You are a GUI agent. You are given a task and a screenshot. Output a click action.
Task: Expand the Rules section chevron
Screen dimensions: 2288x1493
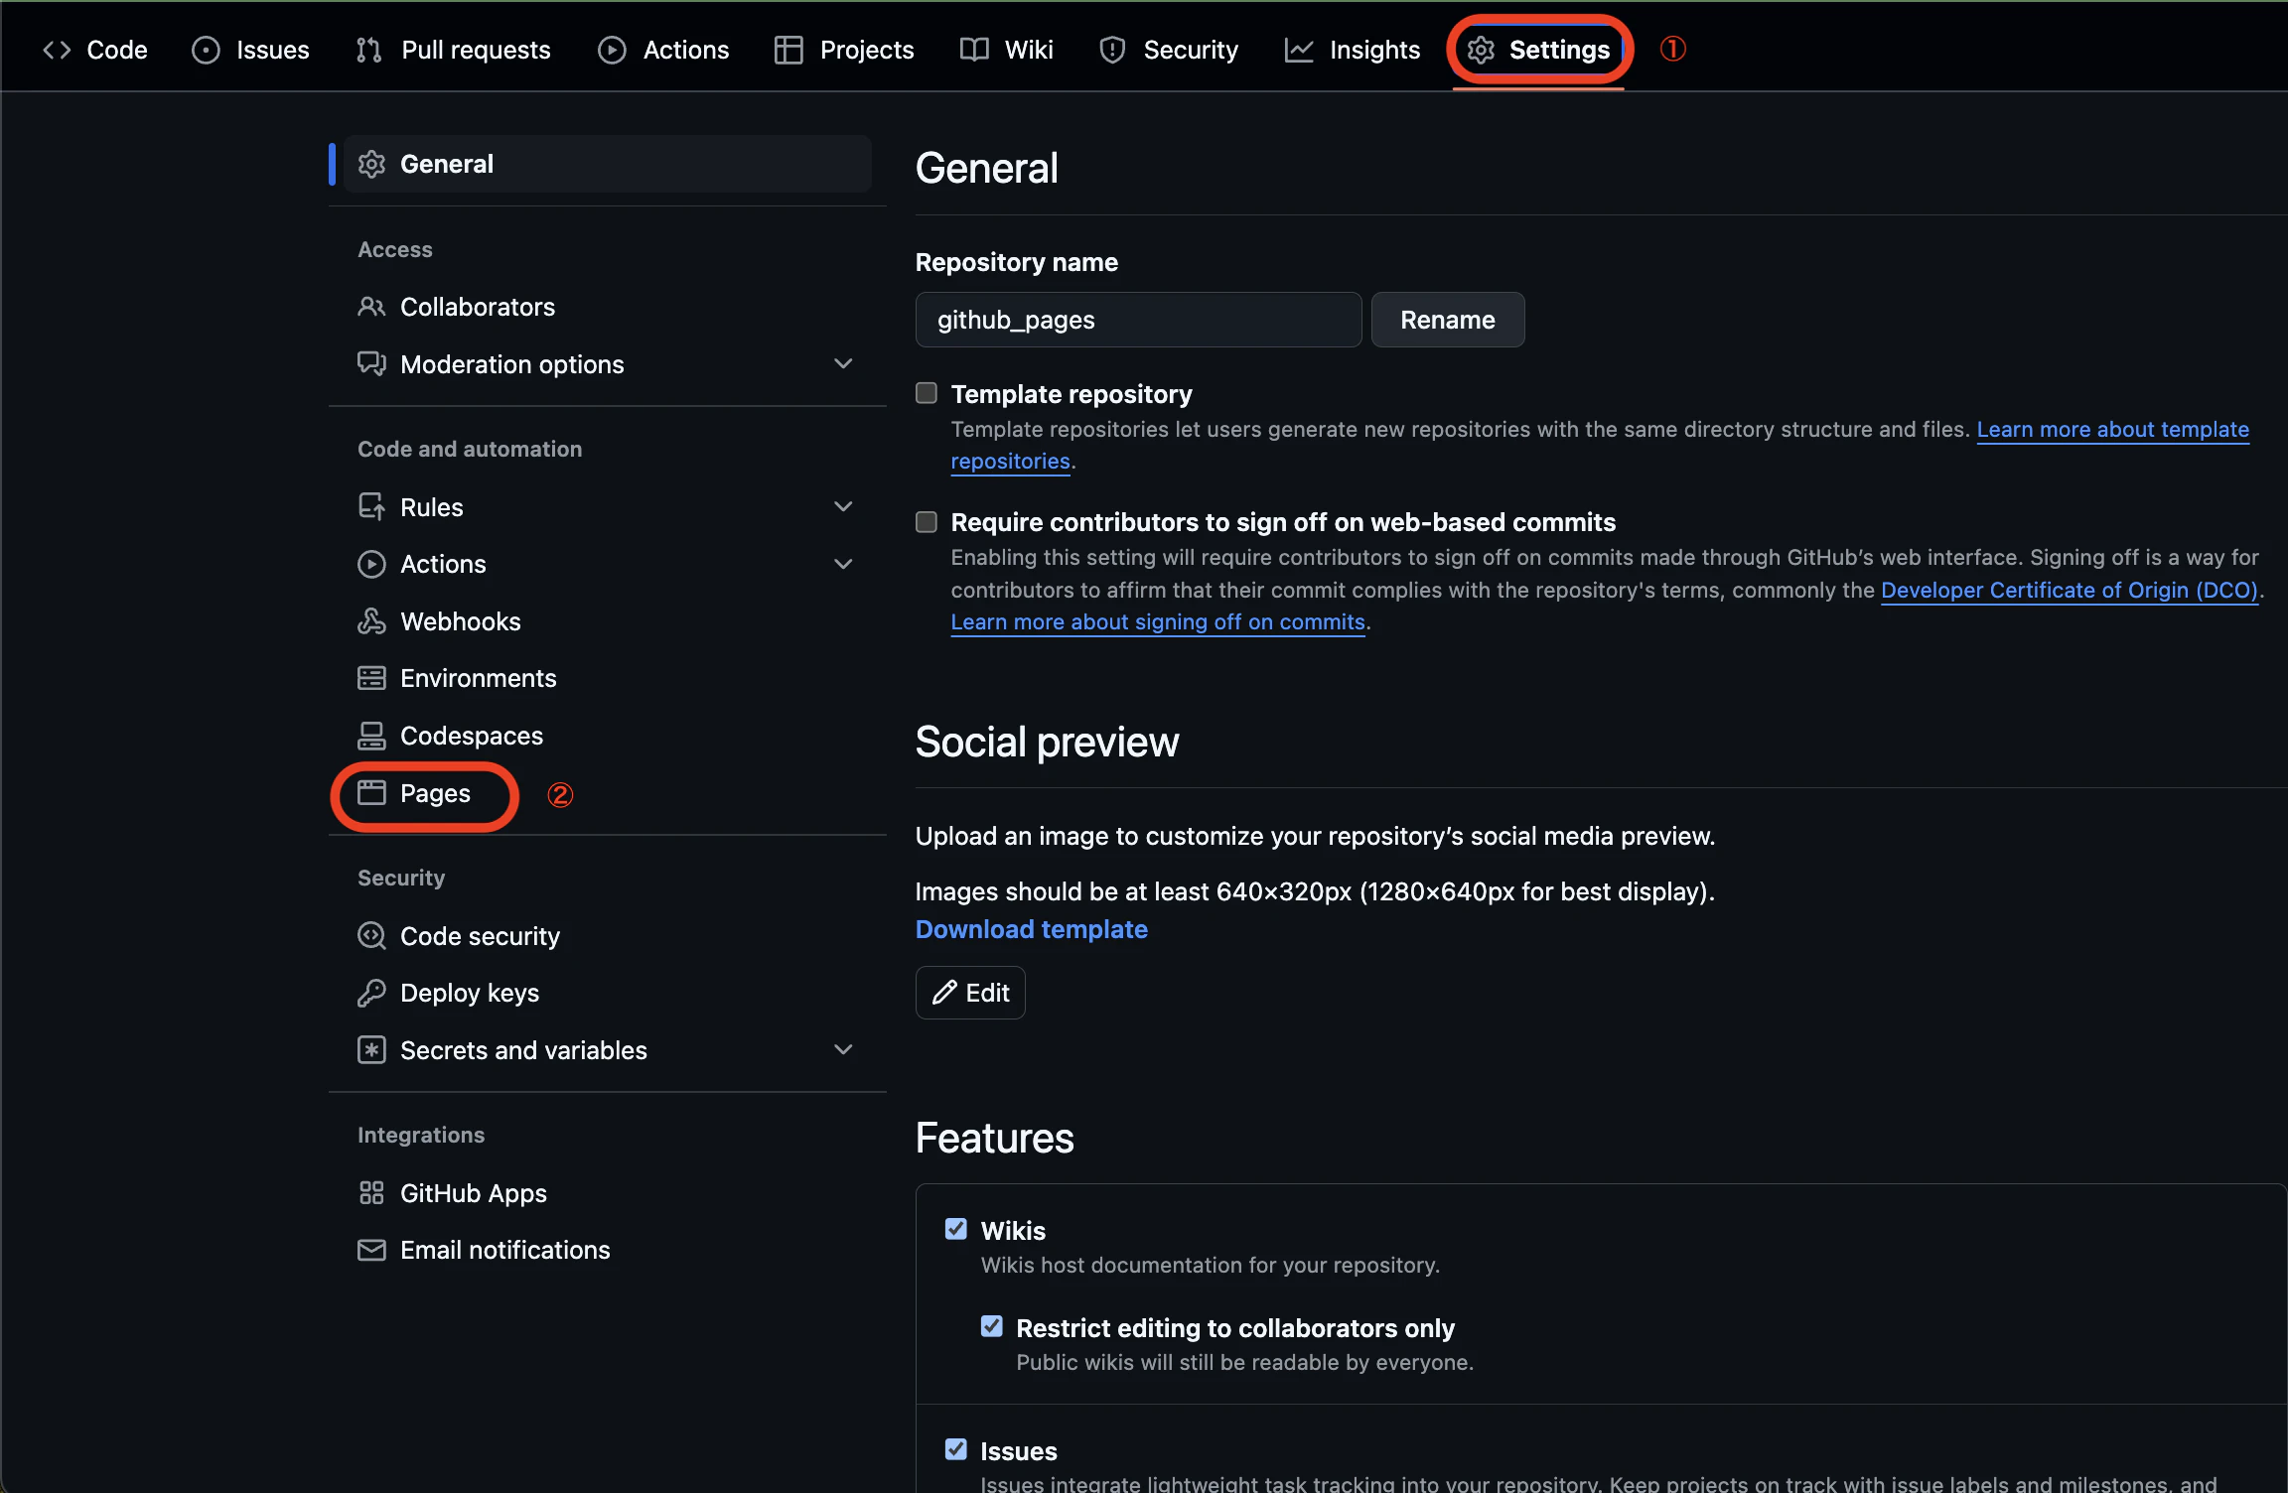tap(843, 506)
